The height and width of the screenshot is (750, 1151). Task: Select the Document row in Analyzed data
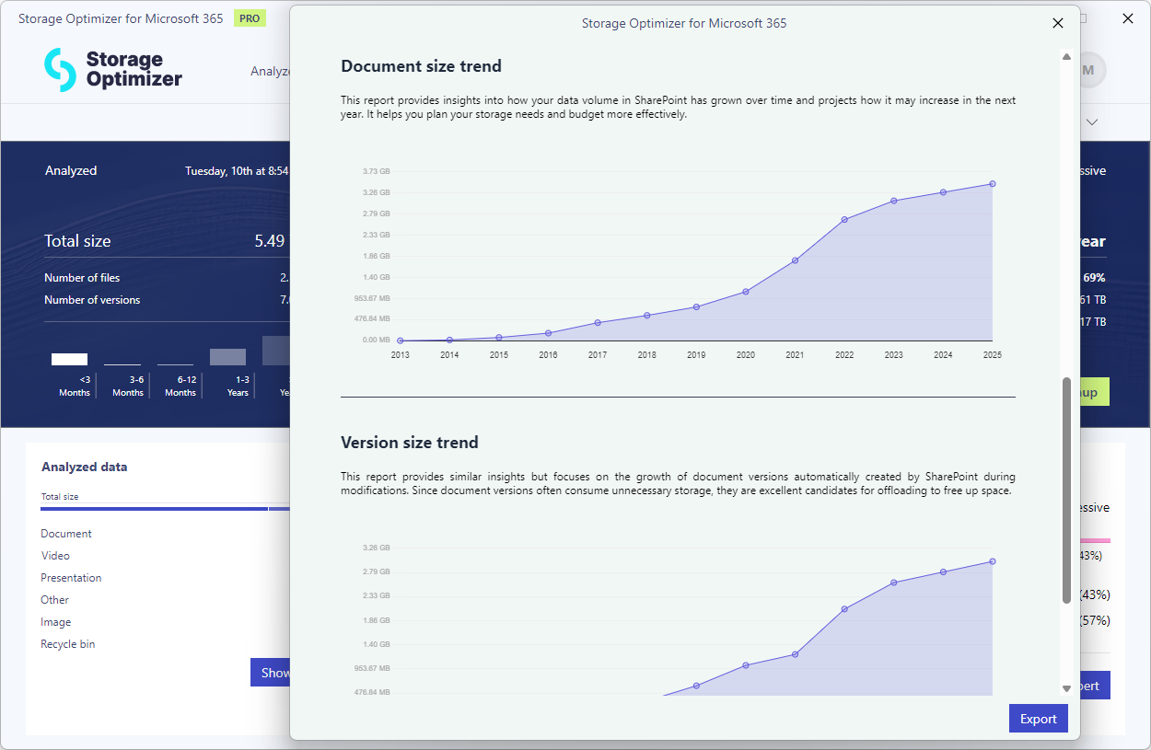click(66, 534)
